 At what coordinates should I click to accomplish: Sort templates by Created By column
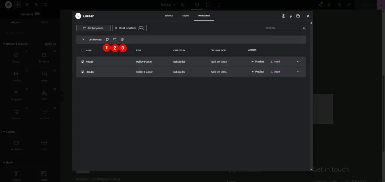179,51
